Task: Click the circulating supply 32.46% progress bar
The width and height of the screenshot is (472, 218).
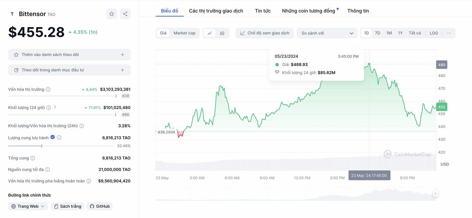Action: tap(60, 146)
